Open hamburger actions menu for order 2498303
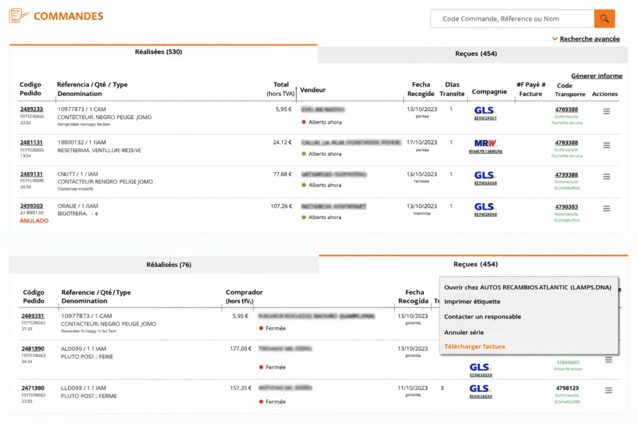This screenshot has width=637, height=425. pyautogui.click(x=607, y=208)
